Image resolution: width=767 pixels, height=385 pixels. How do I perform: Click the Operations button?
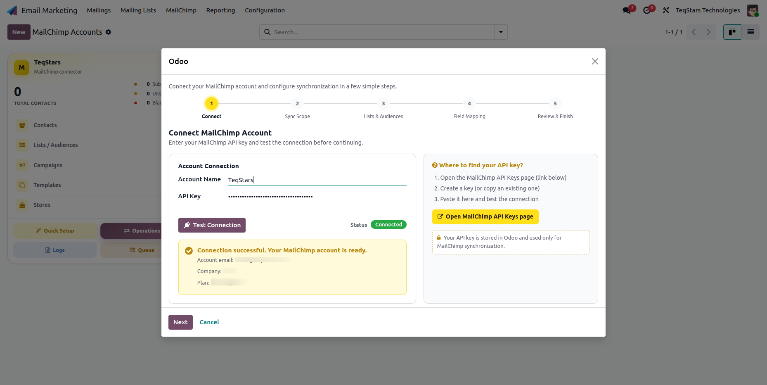(130, 231)
